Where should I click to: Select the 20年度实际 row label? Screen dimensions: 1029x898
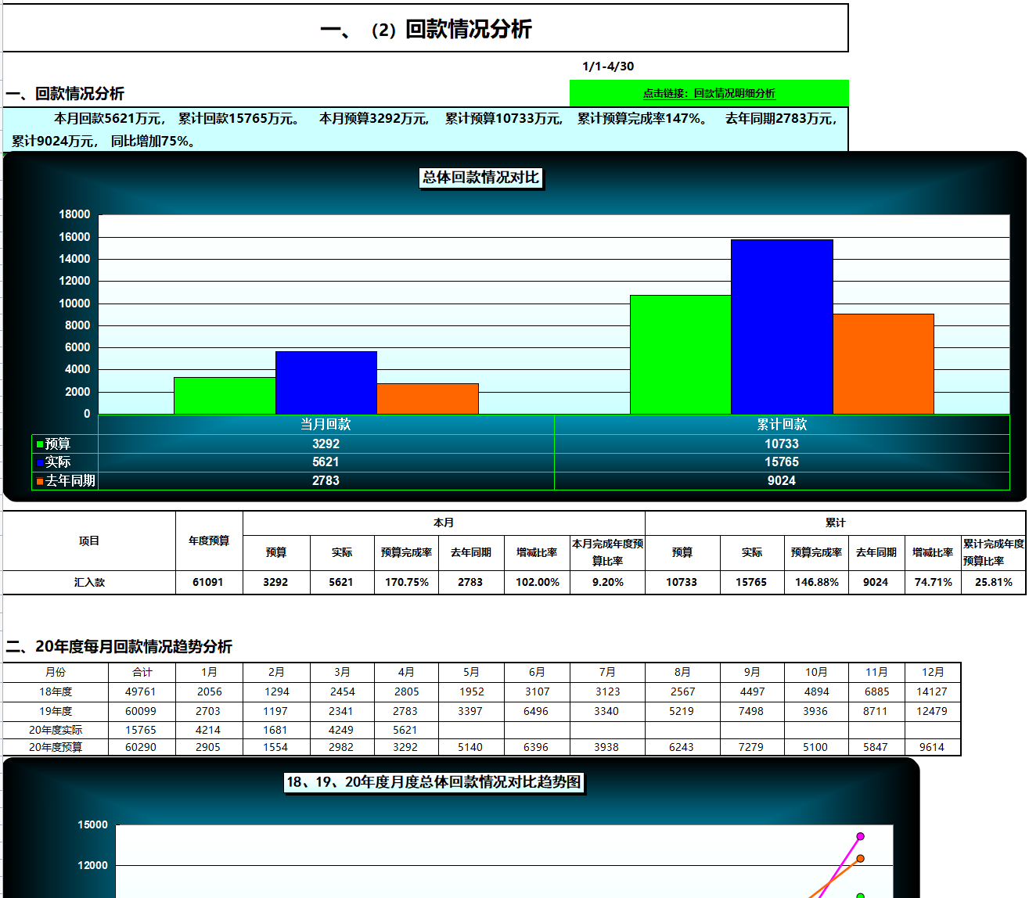click(x=56, y=731)
